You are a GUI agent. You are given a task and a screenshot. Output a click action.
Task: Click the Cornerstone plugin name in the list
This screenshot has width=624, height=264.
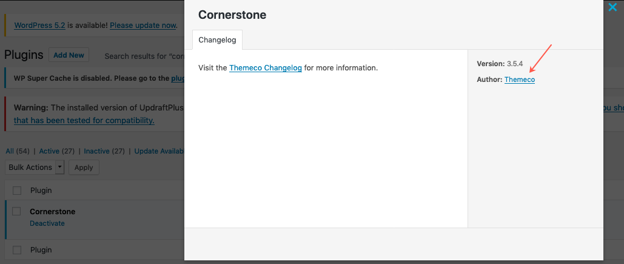tap(52, 212)
